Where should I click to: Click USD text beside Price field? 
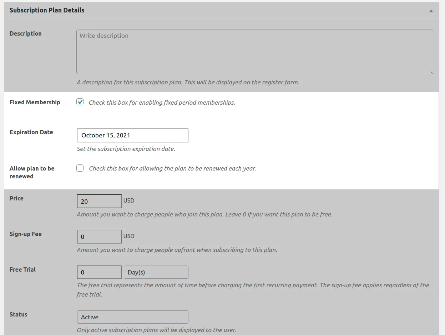[x=129, y=200]
